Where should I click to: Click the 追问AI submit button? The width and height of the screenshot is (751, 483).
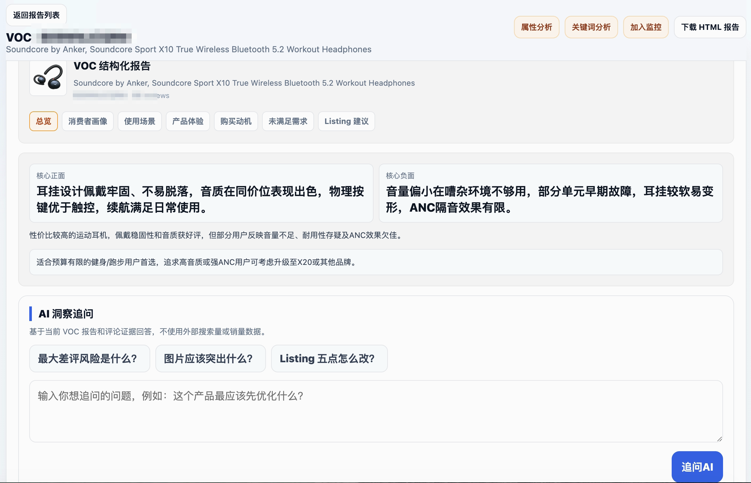[697, 467]
